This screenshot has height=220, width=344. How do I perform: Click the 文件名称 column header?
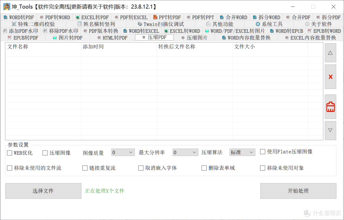point(43,46)
